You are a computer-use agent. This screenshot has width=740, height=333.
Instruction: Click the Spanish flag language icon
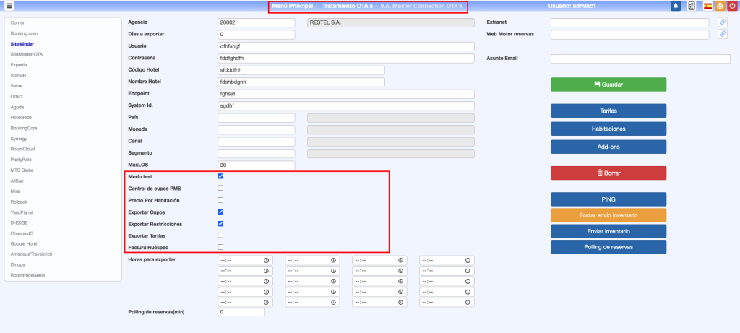pyautogui.click(x=707, y=6)
